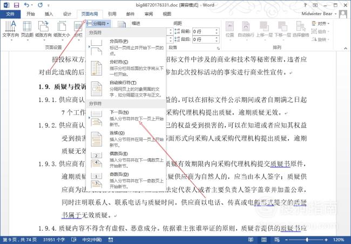This screenshot has height=244, width=351.
Task: Insert 连续(O) continuous section break
Action: pos(126,139)
